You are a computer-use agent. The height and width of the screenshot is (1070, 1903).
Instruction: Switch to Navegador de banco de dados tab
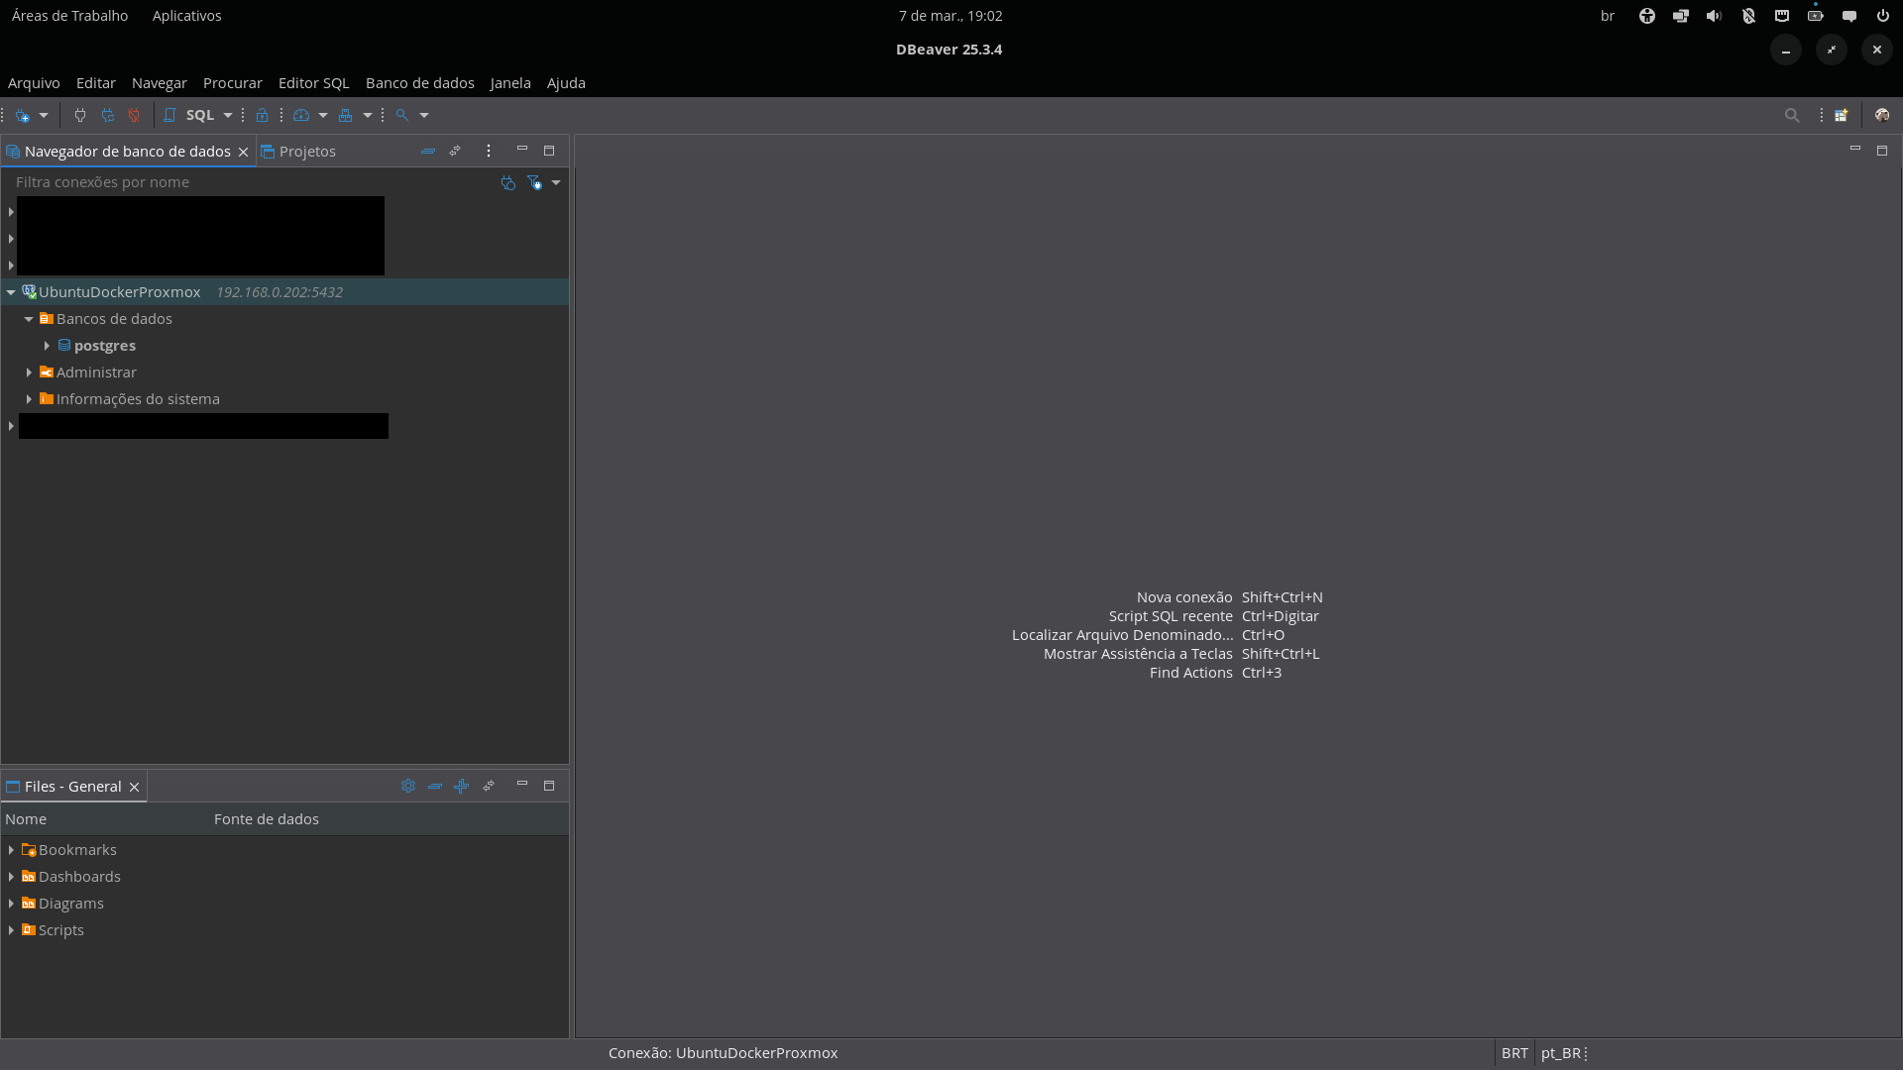(x=127, y=152)
